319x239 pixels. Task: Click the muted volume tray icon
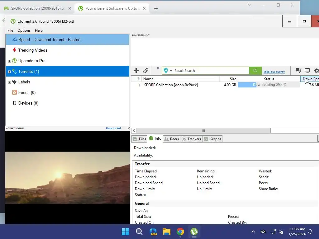click(281, 232)
